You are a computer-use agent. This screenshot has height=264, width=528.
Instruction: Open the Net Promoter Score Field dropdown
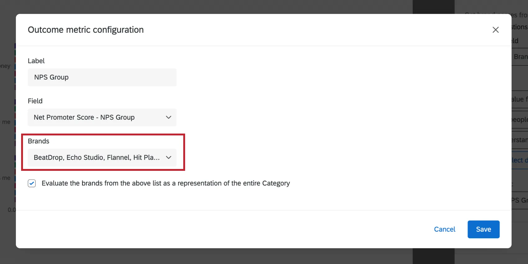pos(102,117)
